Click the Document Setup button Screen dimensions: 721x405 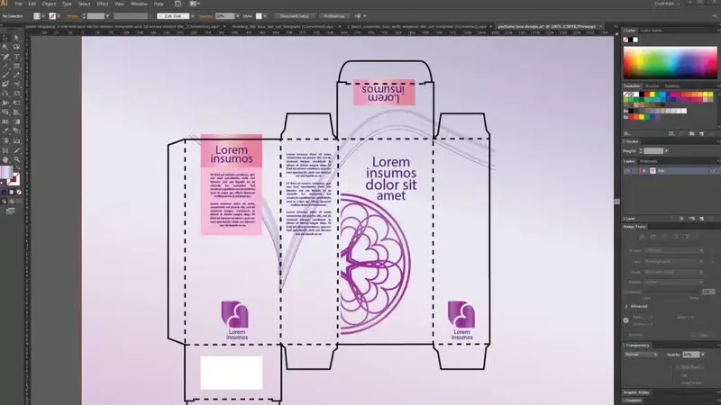(x=295, y=16)
